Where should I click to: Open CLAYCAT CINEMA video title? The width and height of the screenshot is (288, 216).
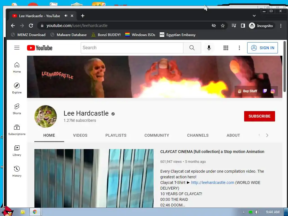point(212,152)
